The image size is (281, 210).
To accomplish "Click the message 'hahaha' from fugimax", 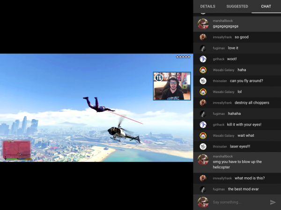I will [x=234, y=113].
